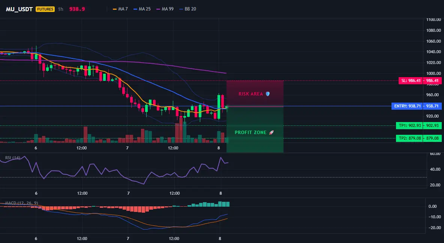The height and width of the screenshot is (243, 444).
Task: Click the 1080.00 price axis value
Action: (433, 30)
